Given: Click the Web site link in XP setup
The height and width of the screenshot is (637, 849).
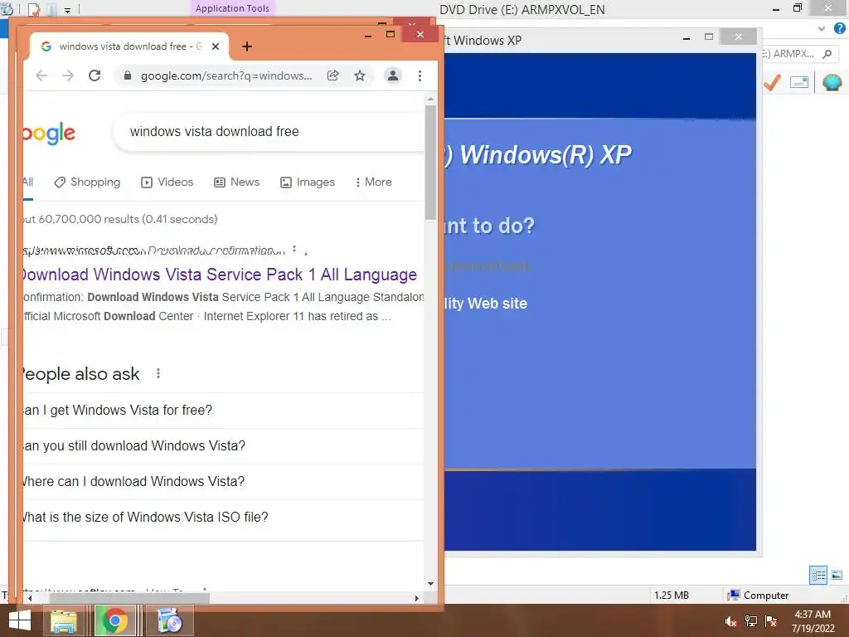Looking at the screenshot, I should (x=486, y=304).
